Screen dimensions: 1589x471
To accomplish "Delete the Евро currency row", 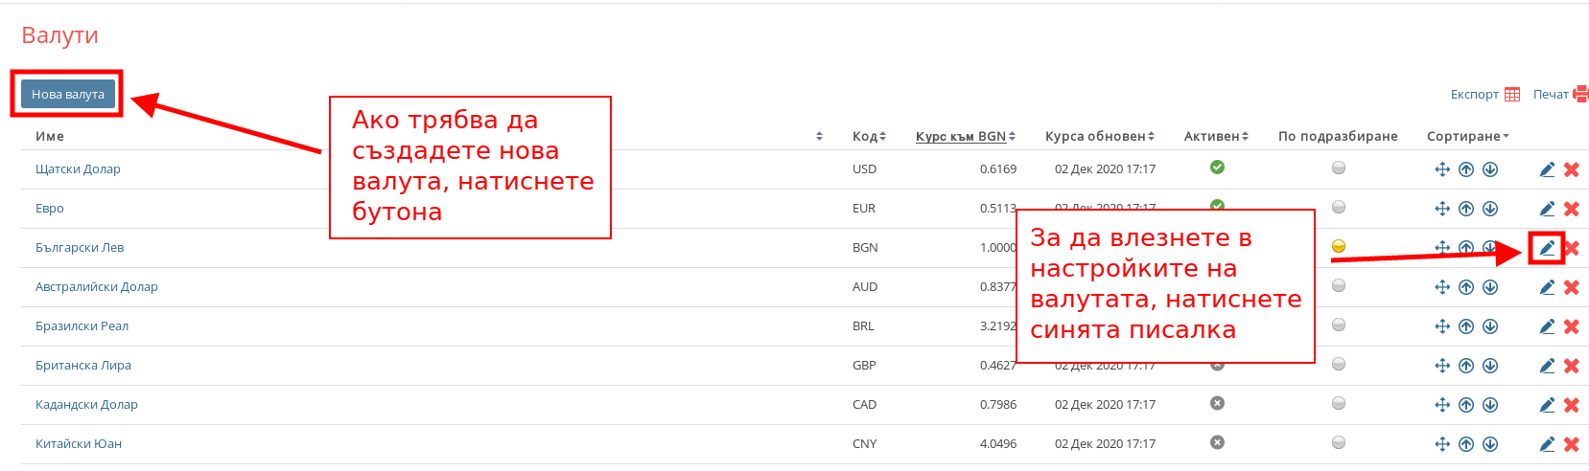I will pos(1572,209).
